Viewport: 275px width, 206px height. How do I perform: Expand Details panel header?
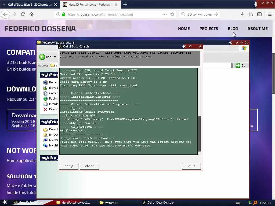[x=49, y=158]
